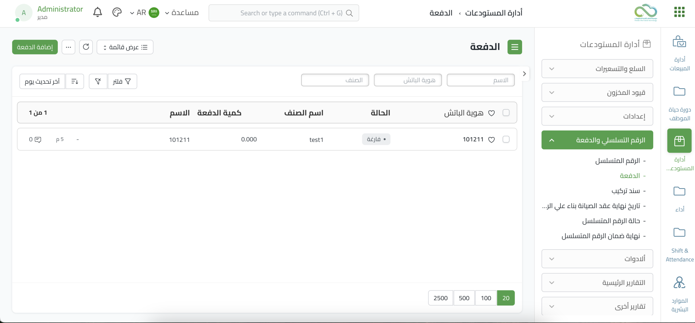Click the heart icon on row 101211
The height and width of the screenshot is (323, 695).
[x=491, y=140]
